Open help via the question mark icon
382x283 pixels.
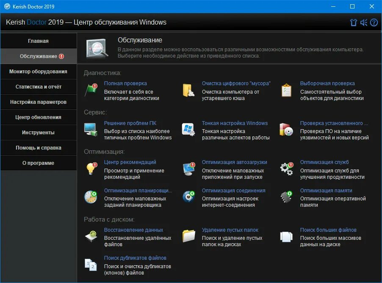pos(374,22)
